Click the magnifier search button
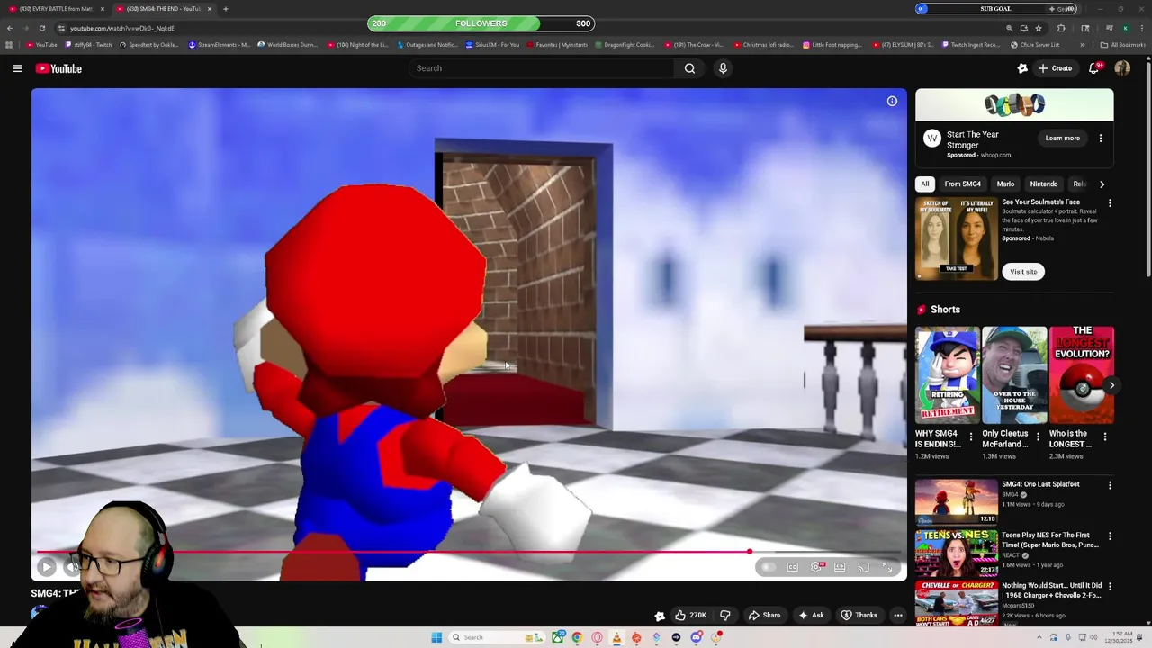1152x648 pixels. (689, 68)
